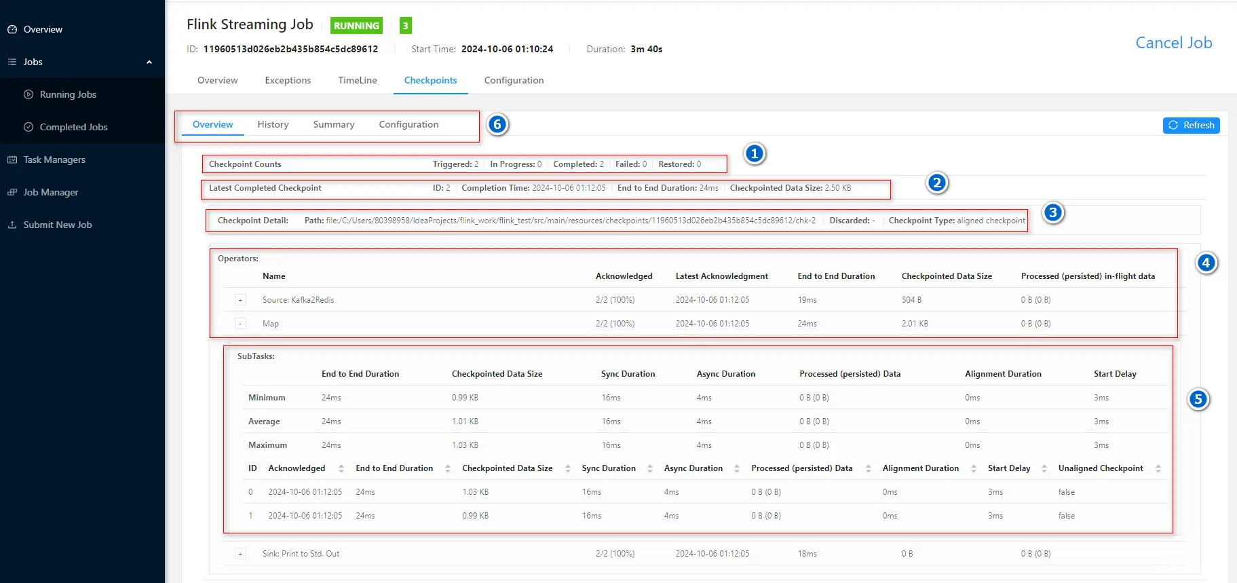Cancel the running Flink job
Screen dimensions: 1237x583
click(1174, 43)
